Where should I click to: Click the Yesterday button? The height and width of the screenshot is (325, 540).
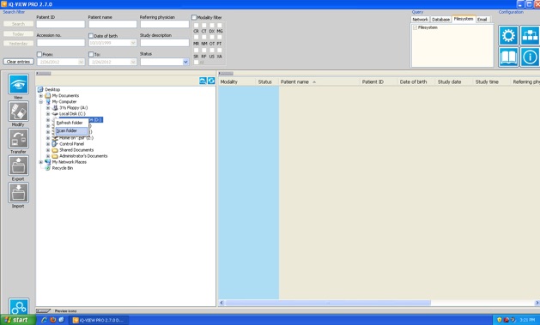click(x=18, y=44)
